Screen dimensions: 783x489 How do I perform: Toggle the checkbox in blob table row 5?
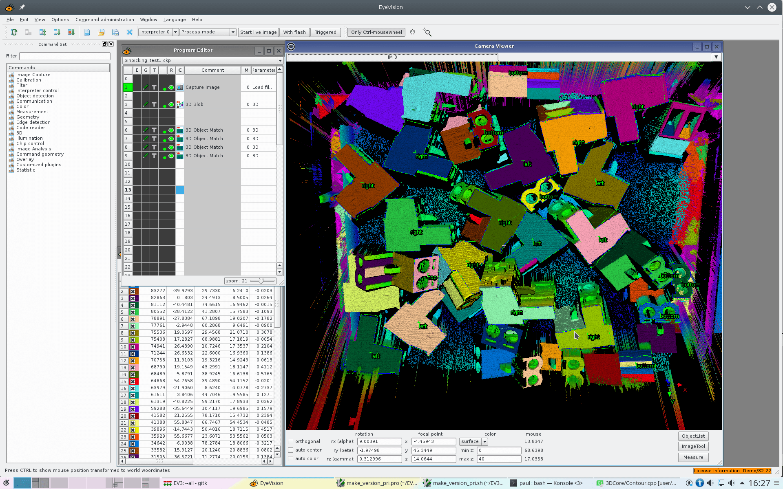click(x=133, y=312)
